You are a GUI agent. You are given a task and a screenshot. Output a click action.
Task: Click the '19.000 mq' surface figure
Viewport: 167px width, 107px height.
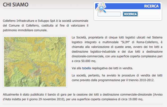coord(134,99)
